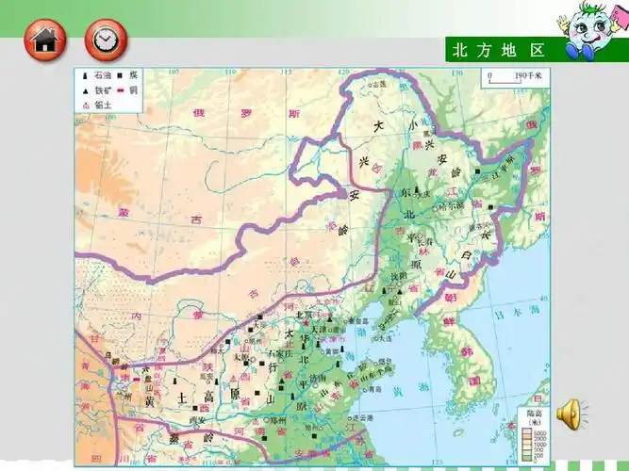Select the 煤 coal square symbol in legend

click(120, 75)
